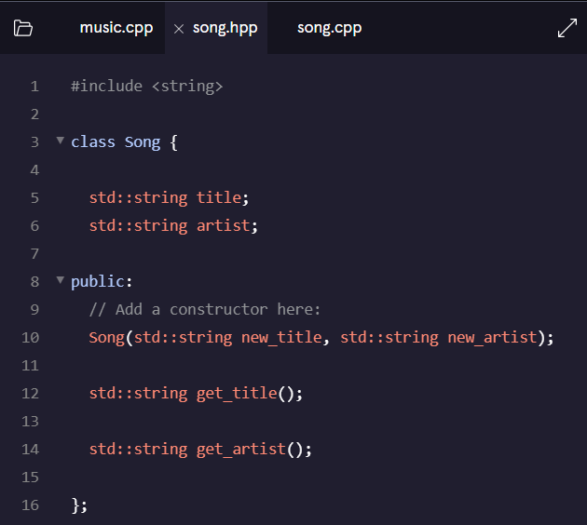The height and width of the screenshot is (525, 587).
Task: Click the word Song in class declaration
Action: tap(143, 142)
